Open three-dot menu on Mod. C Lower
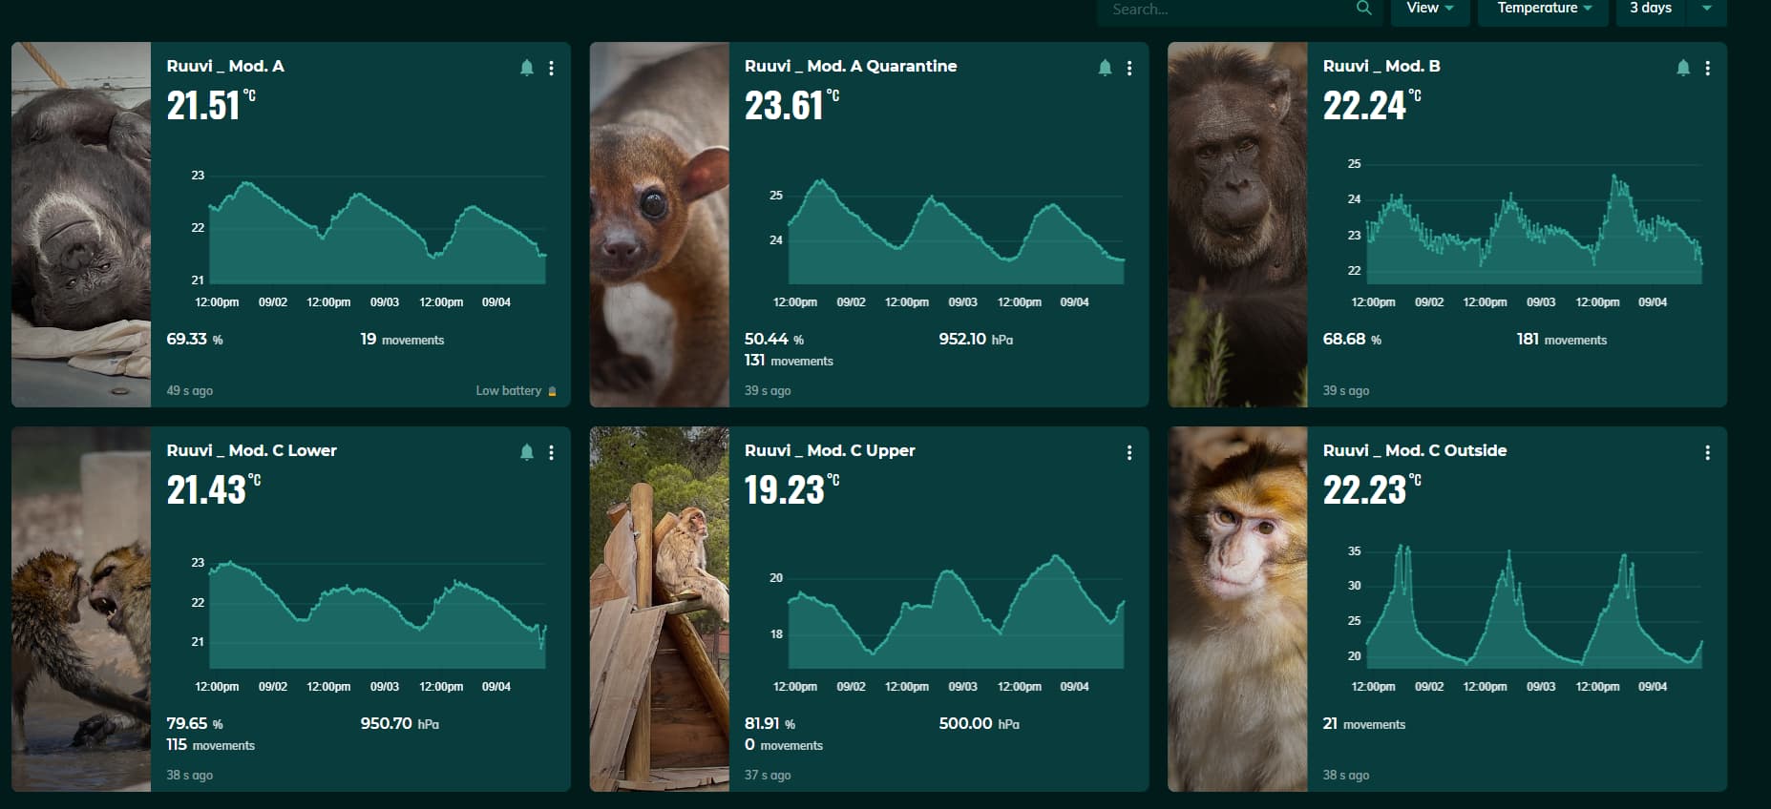Screen dimensions: 1771x809 coord(551,452)
